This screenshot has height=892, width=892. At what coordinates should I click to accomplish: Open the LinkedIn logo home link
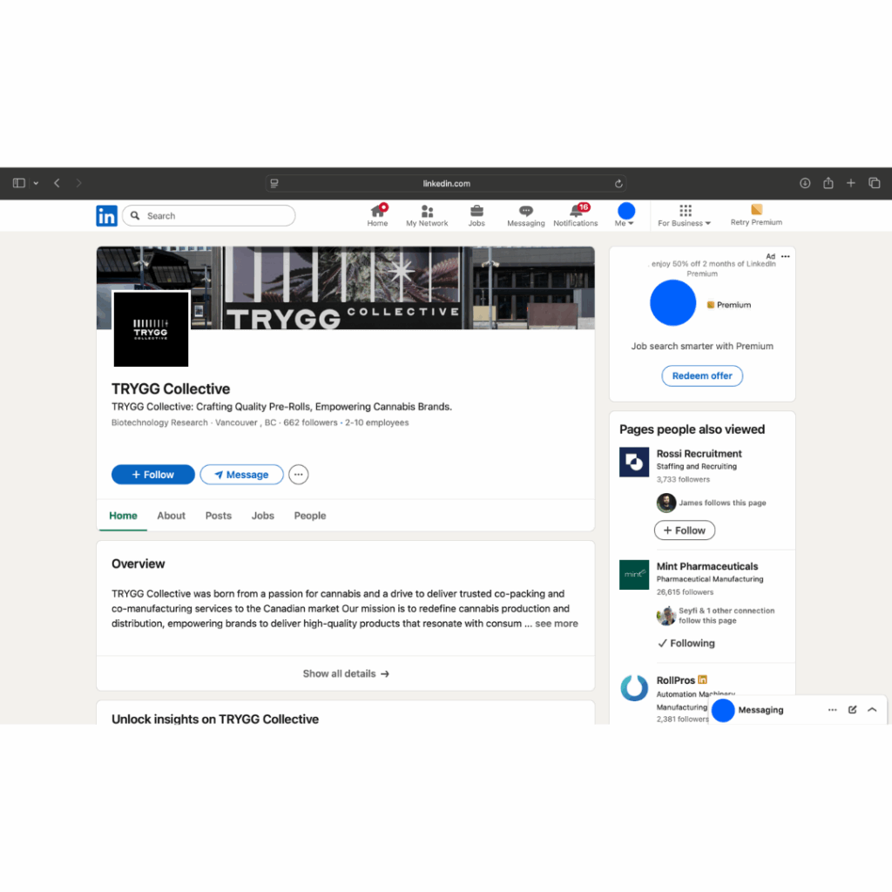tap(106, 216)
